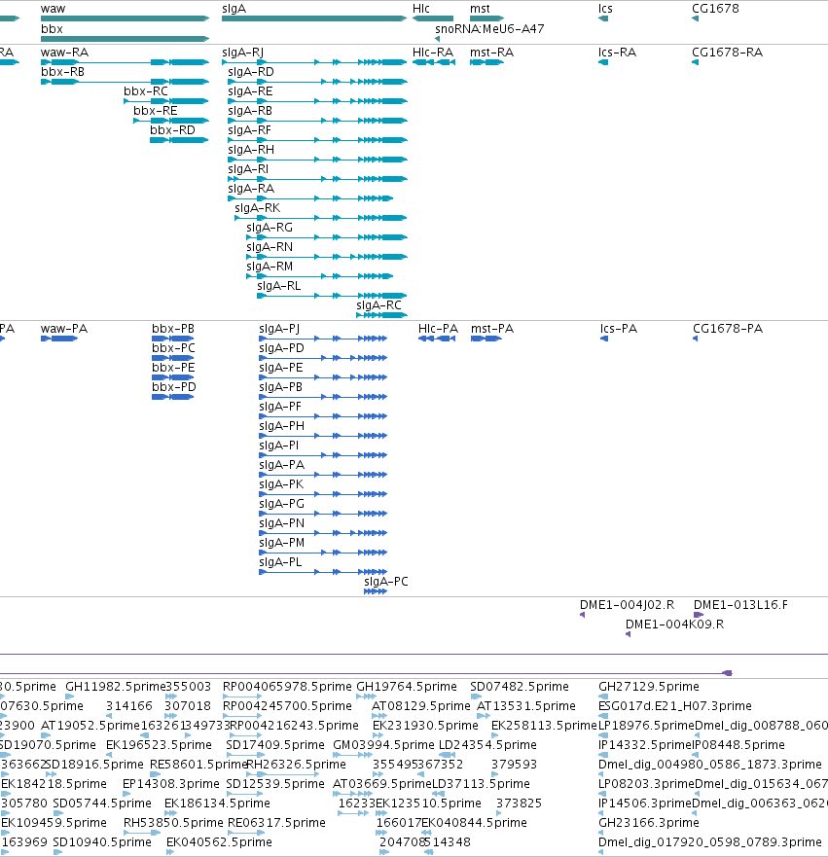
Task: Click the slgA-RI transcript label
Action: point(248,169)
